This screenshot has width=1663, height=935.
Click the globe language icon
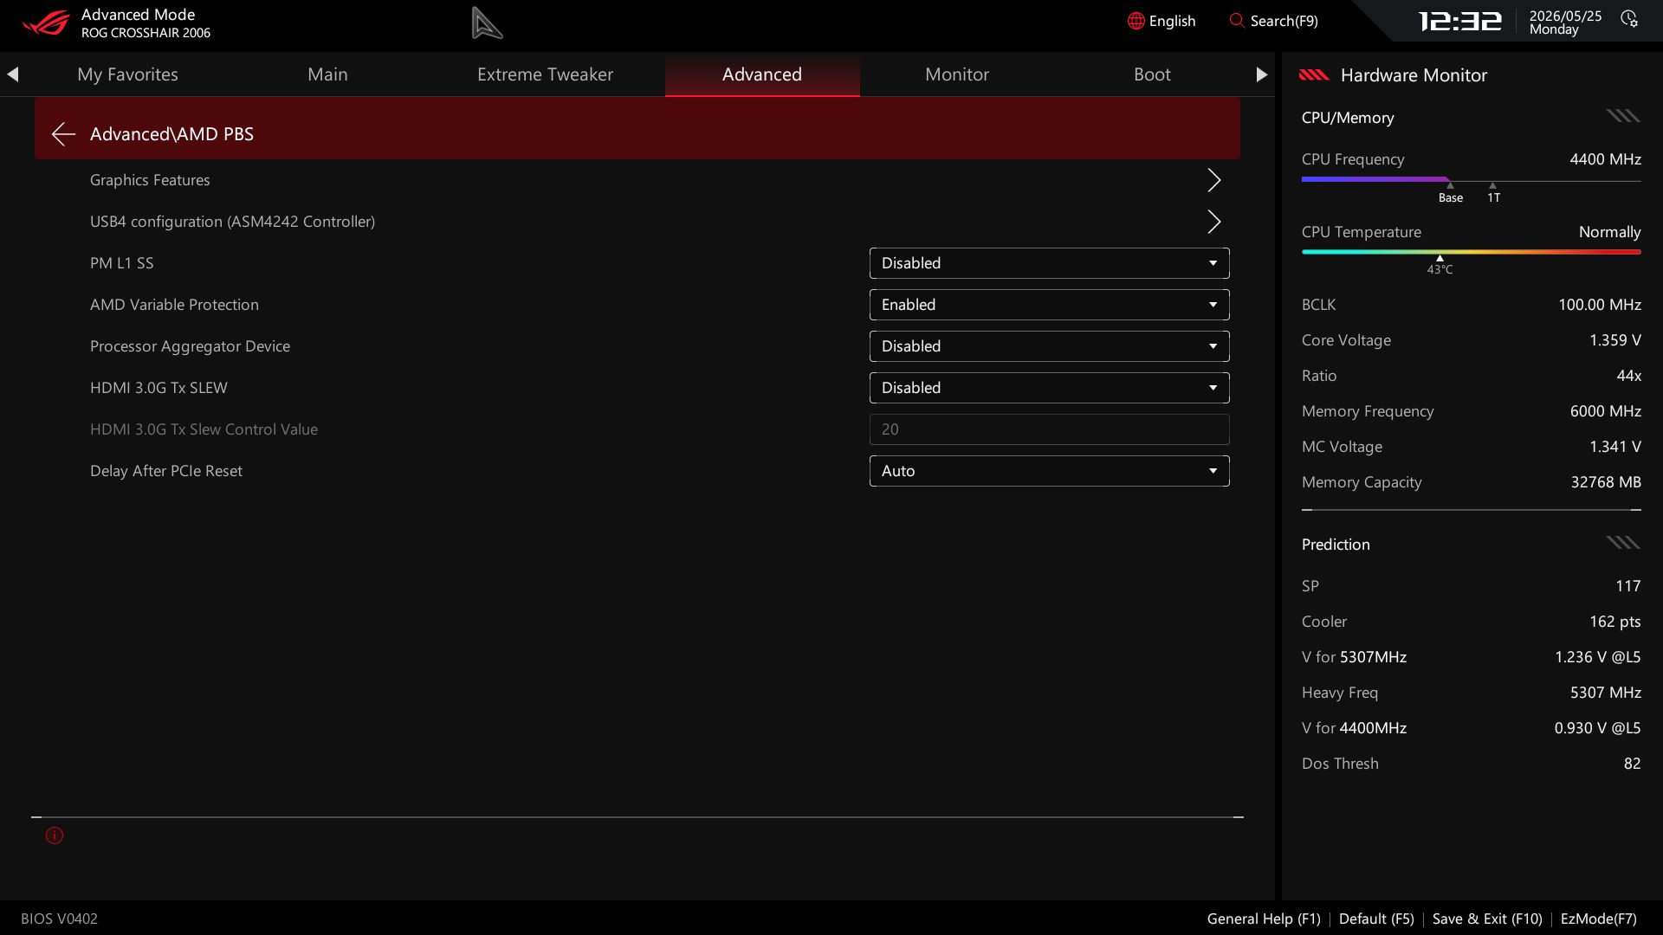[x=1136, y=21]
